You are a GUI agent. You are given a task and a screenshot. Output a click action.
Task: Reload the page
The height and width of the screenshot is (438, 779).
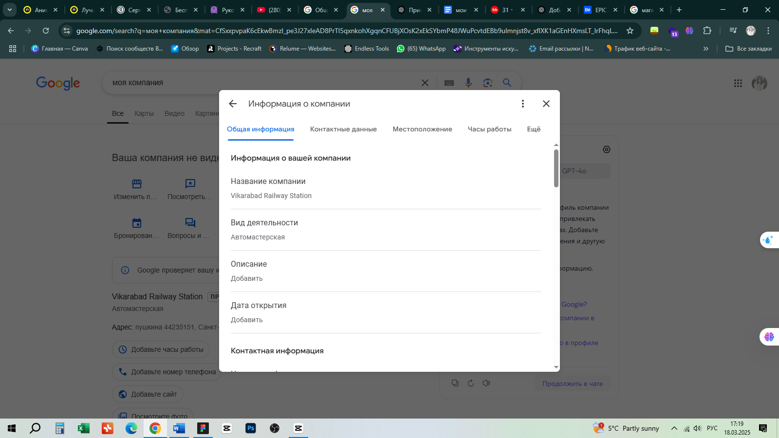pyautogui.click(x=46, y=31)
